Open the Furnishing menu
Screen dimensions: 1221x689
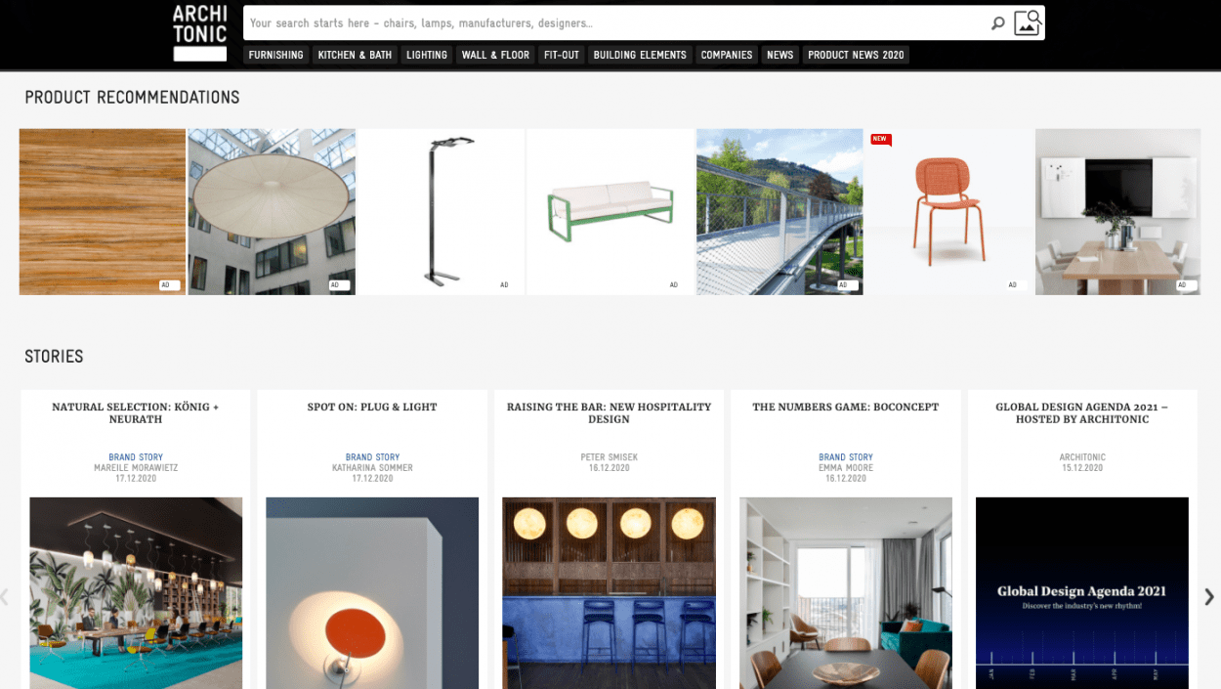[x=275, y=55]
